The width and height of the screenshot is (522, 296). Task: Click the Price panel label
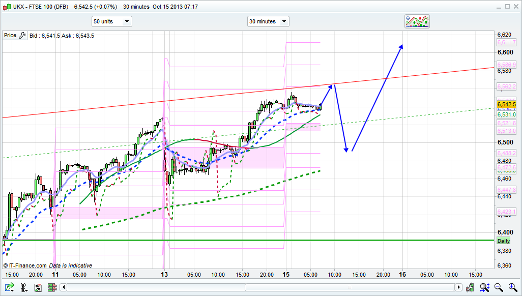coord(10,36)
